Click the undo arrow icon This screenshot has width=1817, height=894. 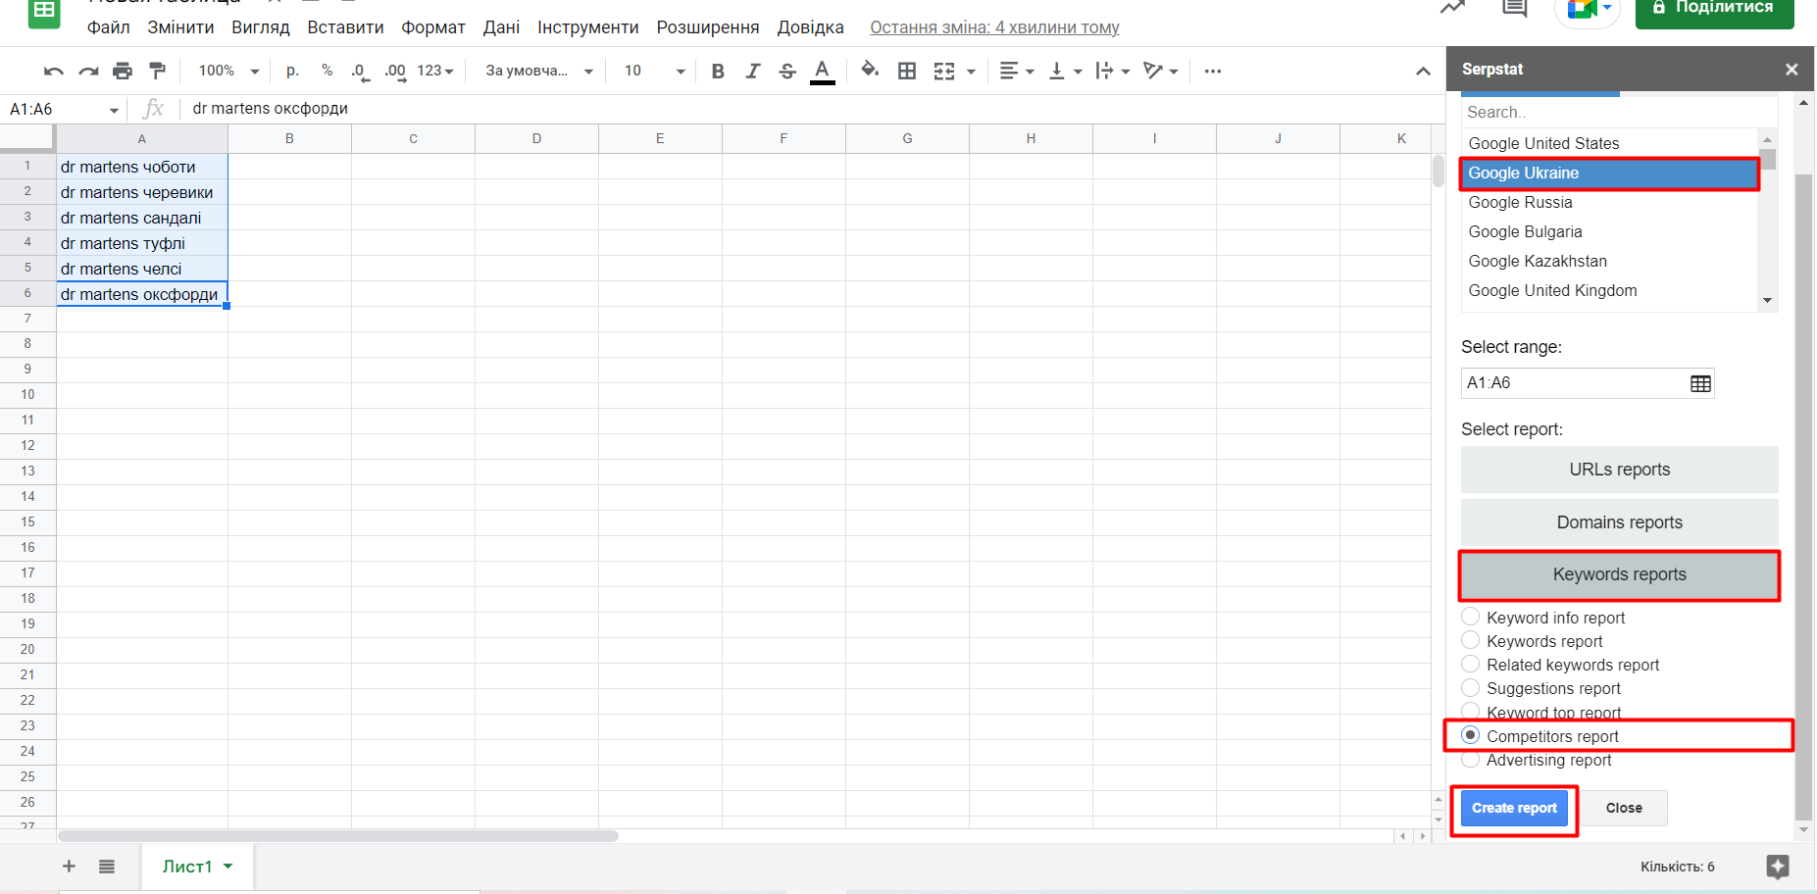(x=54, y=71)
